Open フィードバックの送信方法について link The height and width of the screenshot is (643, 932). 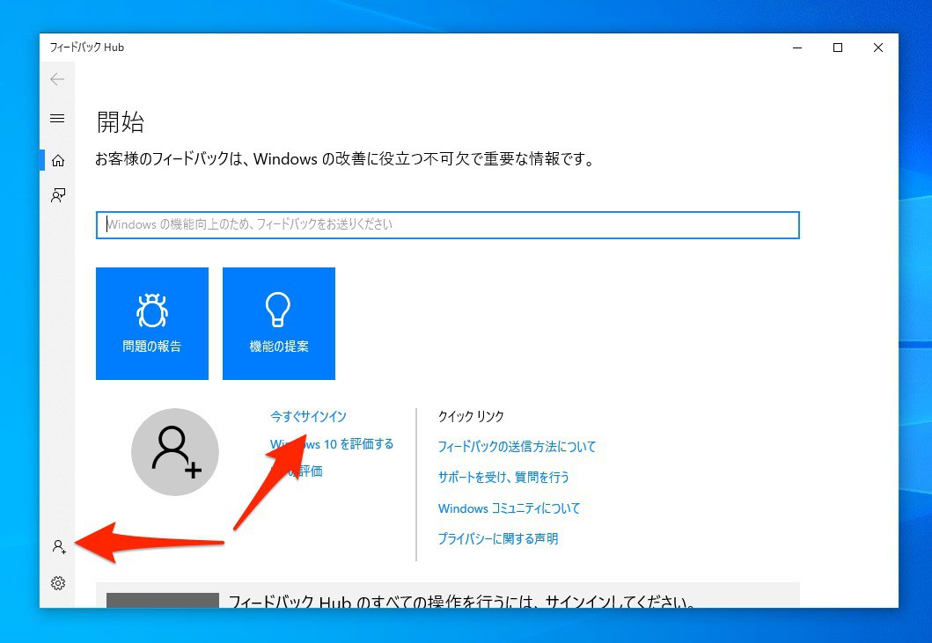517,446
